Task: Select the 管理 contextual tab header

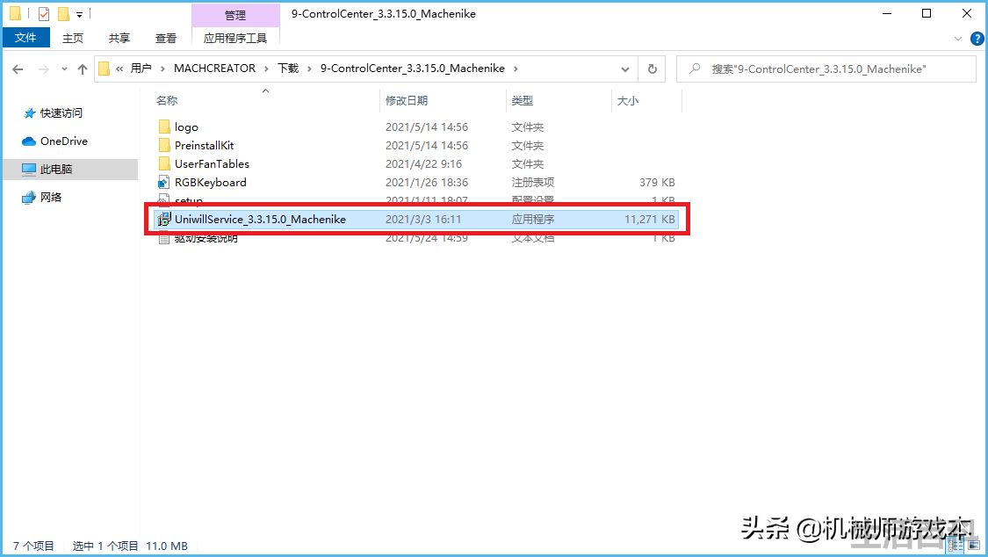Action: 235,14
